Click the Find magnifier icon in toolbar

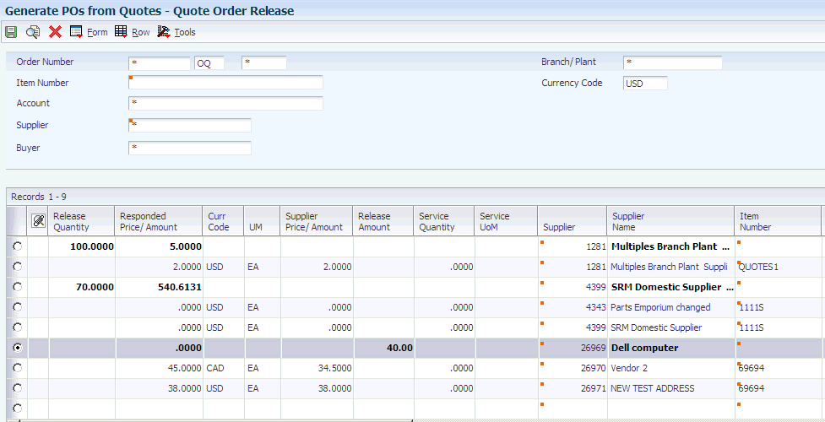[x=33, y=32]
